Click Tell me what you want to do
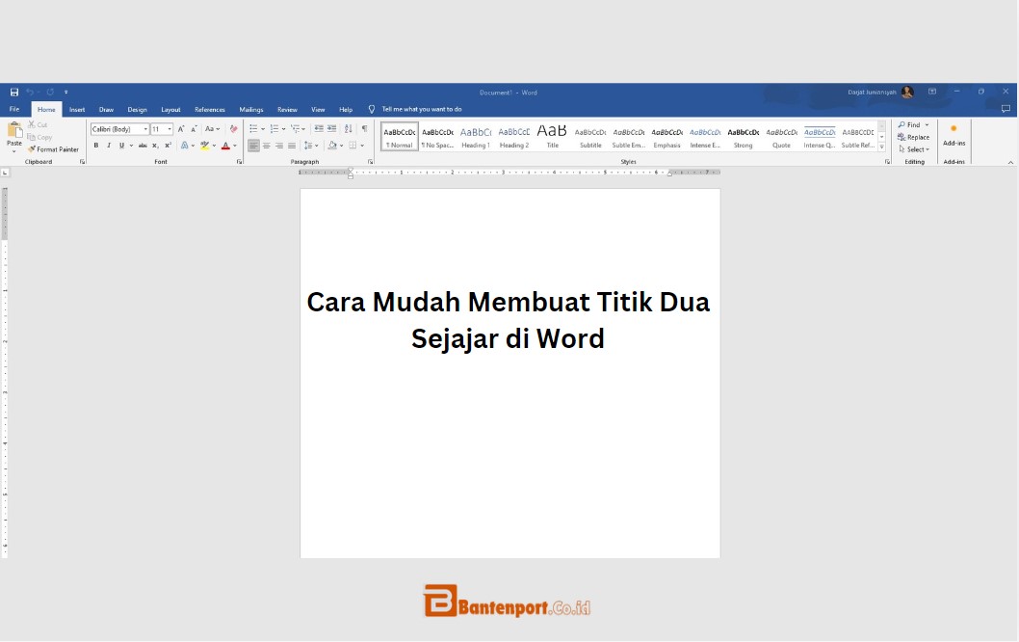 point(422,109)
